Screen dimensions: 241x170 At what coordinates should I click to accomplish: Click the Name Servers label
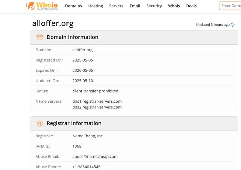pos(49,101)
